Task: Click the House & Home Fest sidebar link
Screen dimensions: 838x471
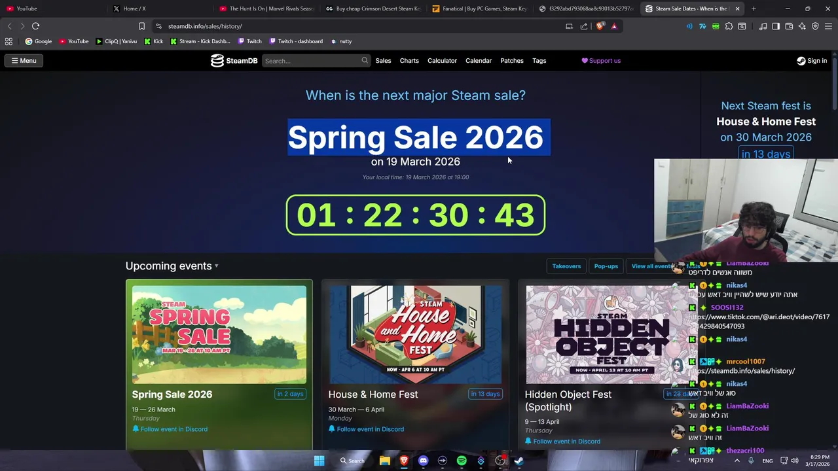Action: pos(766,122)
